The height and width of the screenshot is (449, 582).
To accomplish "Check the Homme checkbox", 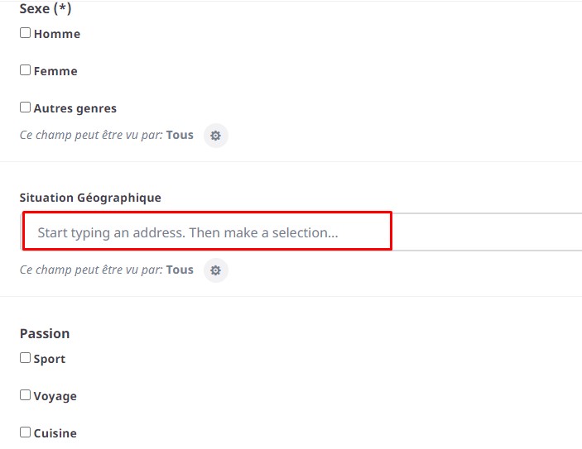I will coord(26,33).
